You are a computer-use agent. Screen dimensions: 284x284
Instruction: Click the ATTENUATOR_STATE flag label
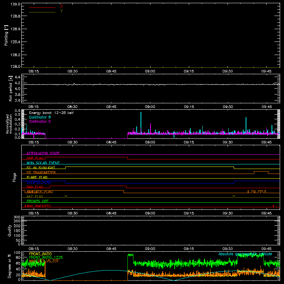pos(43,153)
